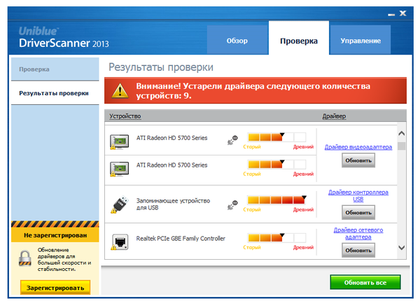Select Результаты проверки in the sidebar

(55, 93)
